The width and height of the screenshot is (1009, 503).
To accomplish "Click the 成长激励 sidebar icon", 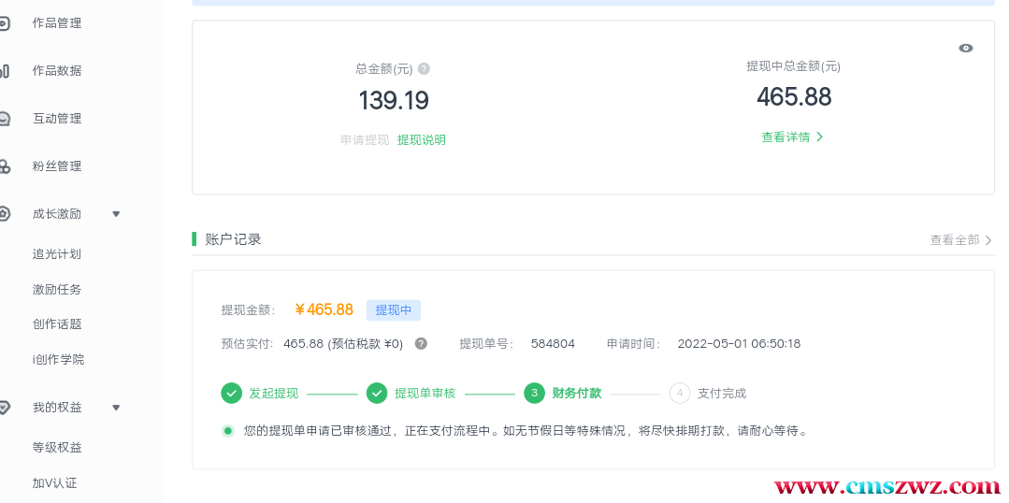I will pos(5,214).
